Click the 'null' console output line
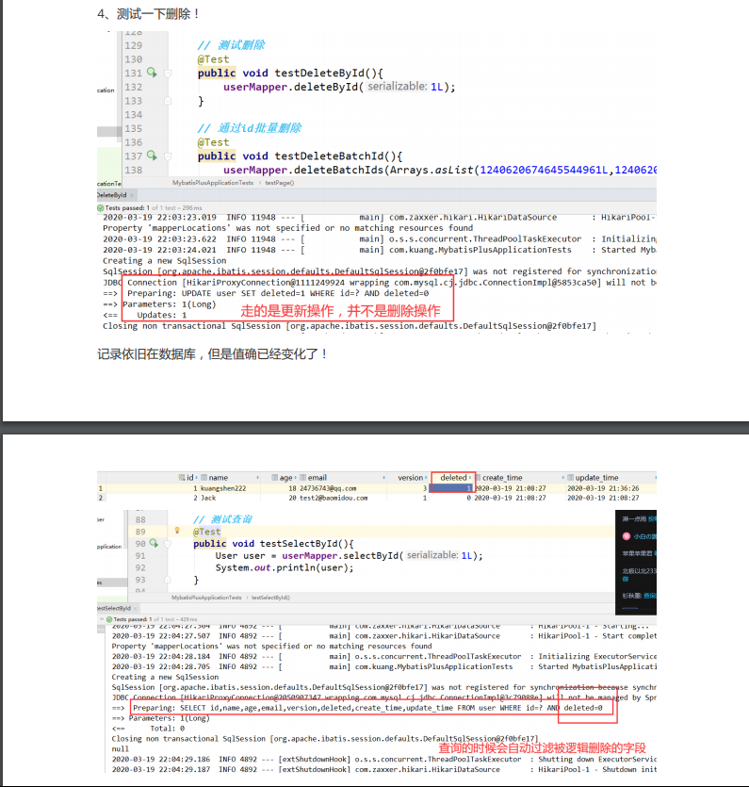The image size is (749, 787). pyautogui.click(x=120, y=749)
